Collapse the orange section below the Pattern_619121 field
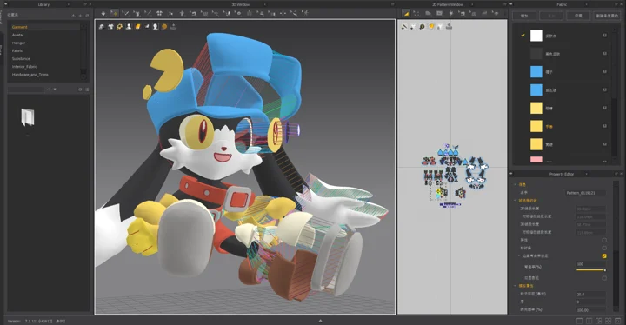This screenshot has width=626, height=325. [x=515, y=201]
